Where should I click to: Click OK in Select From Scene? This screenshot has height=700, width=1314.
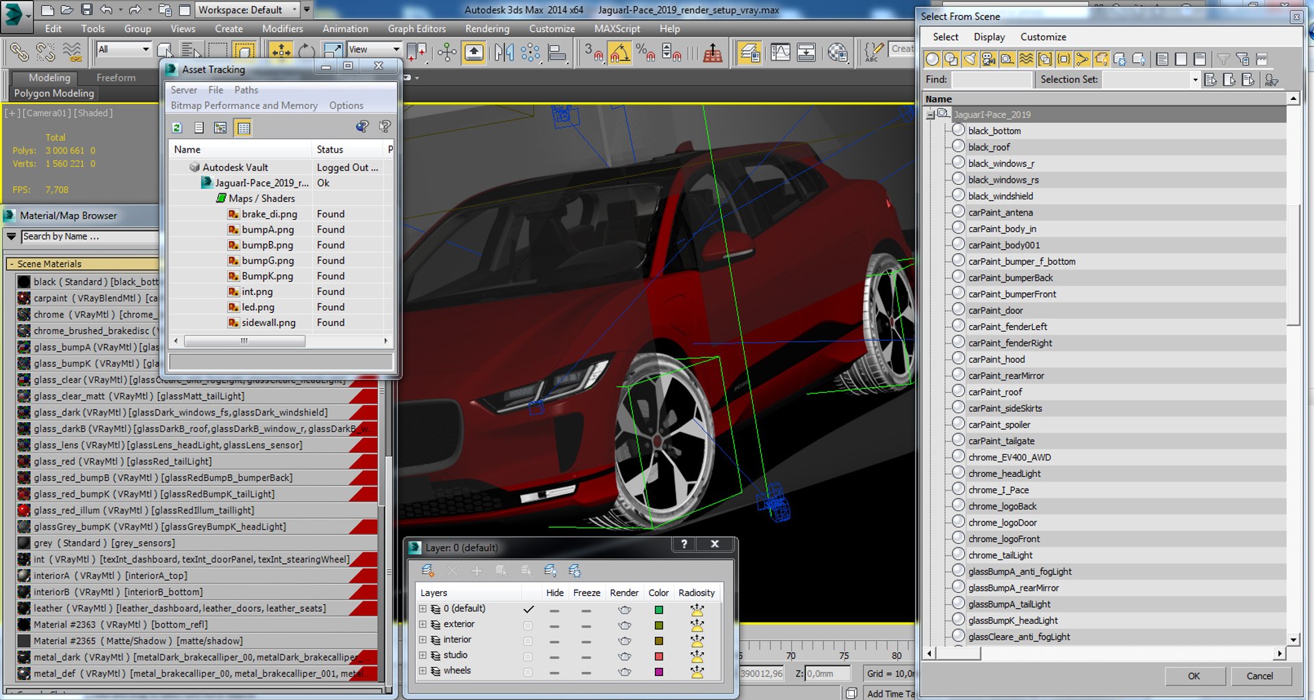[x=1194, y=676]
